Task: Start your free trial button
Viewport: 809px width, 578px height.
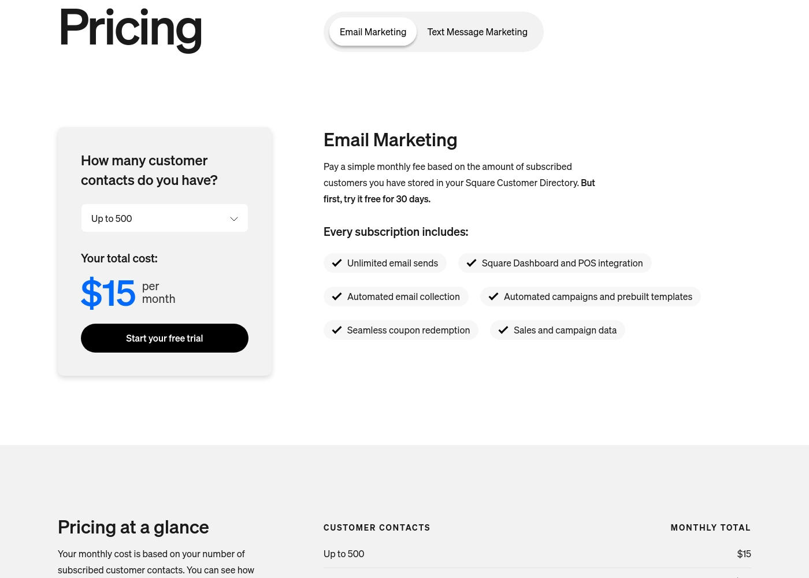Action: tap(165, 338)
